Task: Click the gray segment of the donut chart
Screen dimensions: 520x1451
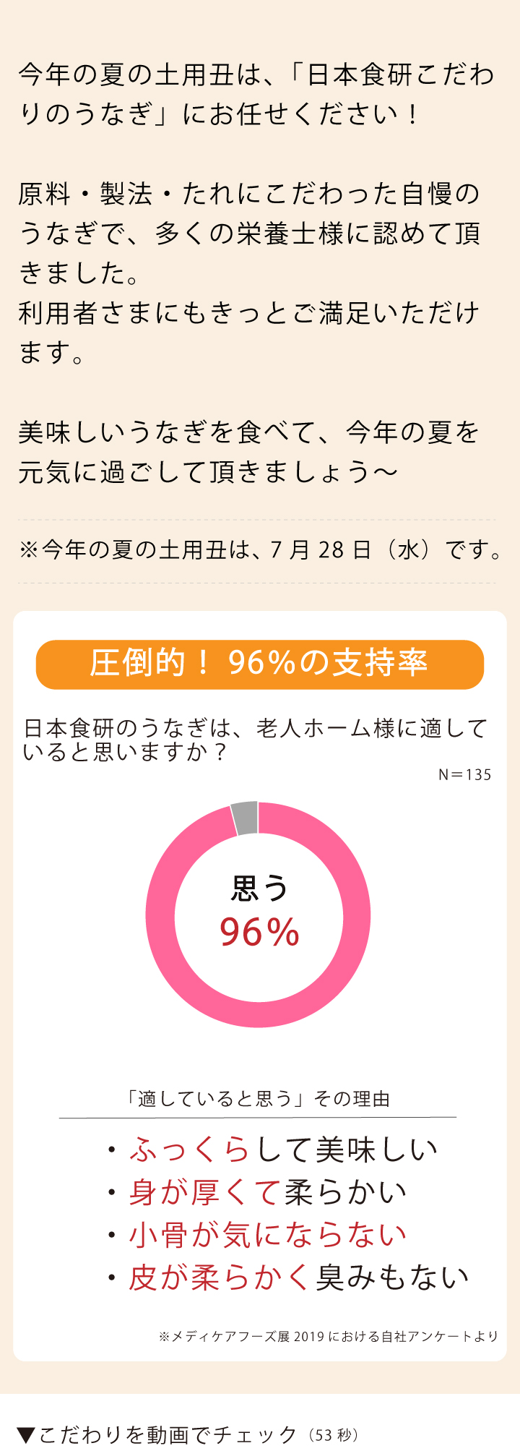Action: (246, 818)
